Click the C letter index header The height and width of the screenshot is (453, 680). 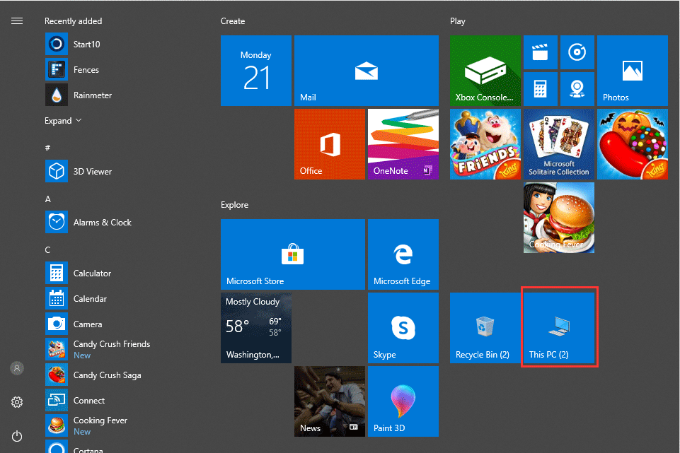(47, 250)
